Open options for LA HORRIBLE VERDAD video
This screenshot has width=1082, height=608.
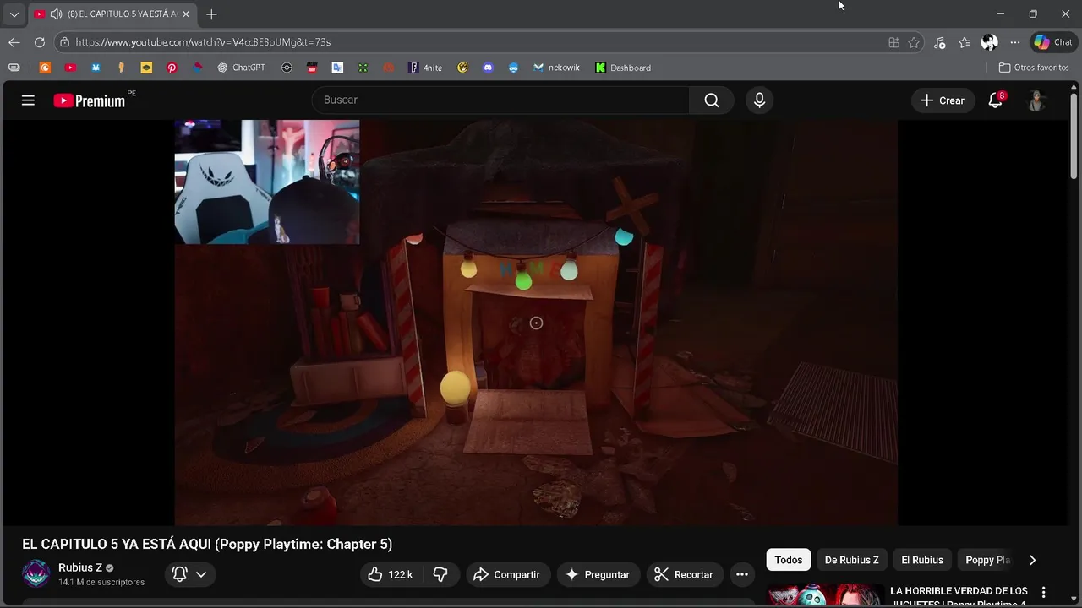(x=1043, y=592)
